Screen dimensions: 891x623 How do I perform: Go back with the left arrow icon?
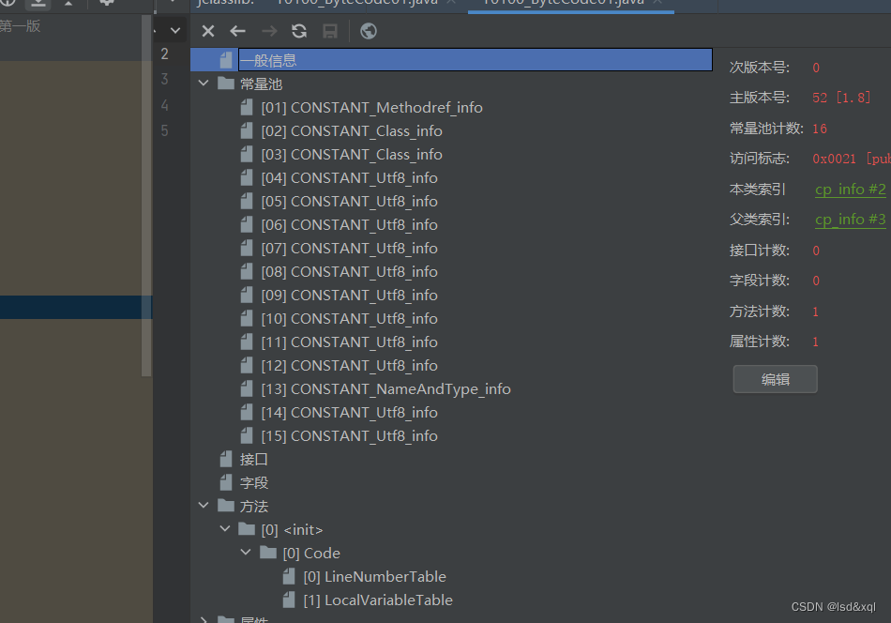[x=237, y=31]
